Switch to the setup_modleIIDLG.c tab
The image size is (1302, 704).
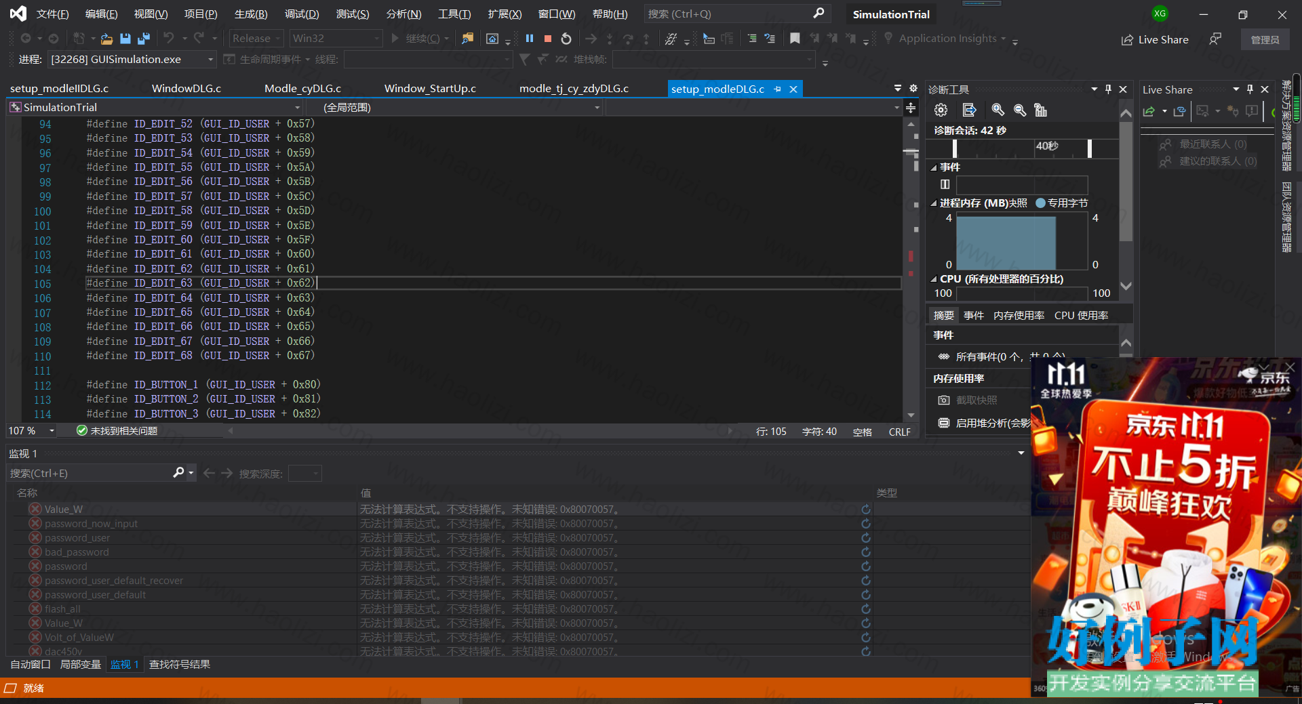[59, 89]
